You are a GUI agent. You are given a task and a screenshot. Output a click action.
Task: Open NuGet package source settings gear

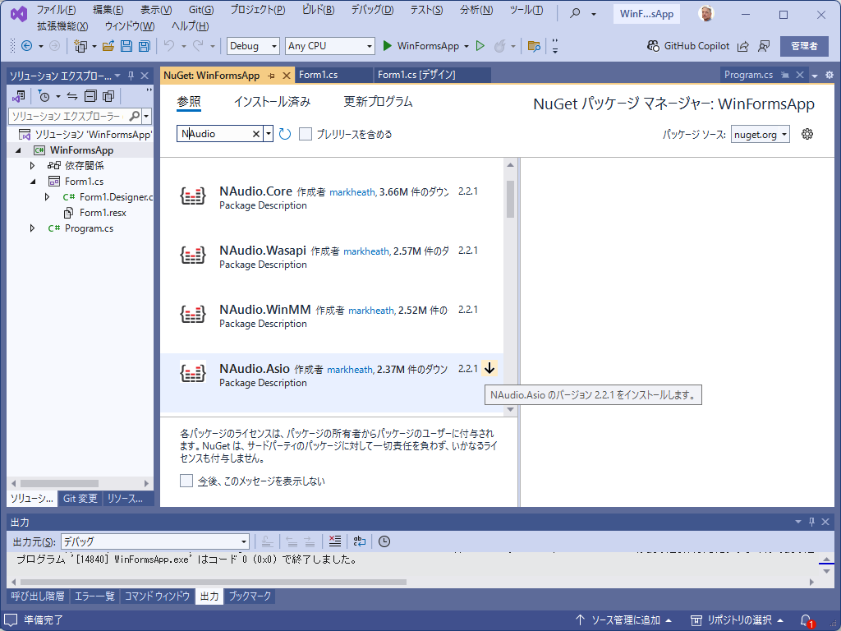click(807, 134)
